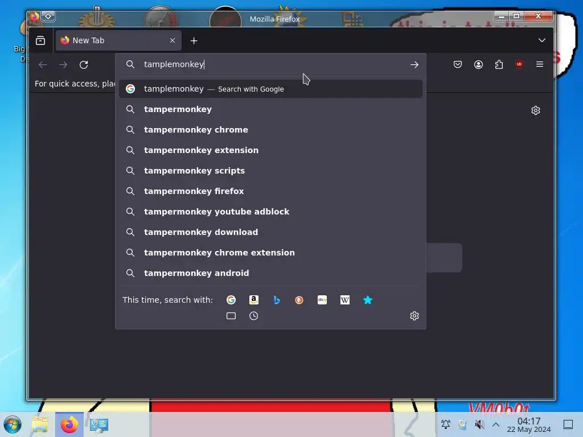Open the Windows Start button
This screenshot has height=437, width=583.
tap(13, 424)
